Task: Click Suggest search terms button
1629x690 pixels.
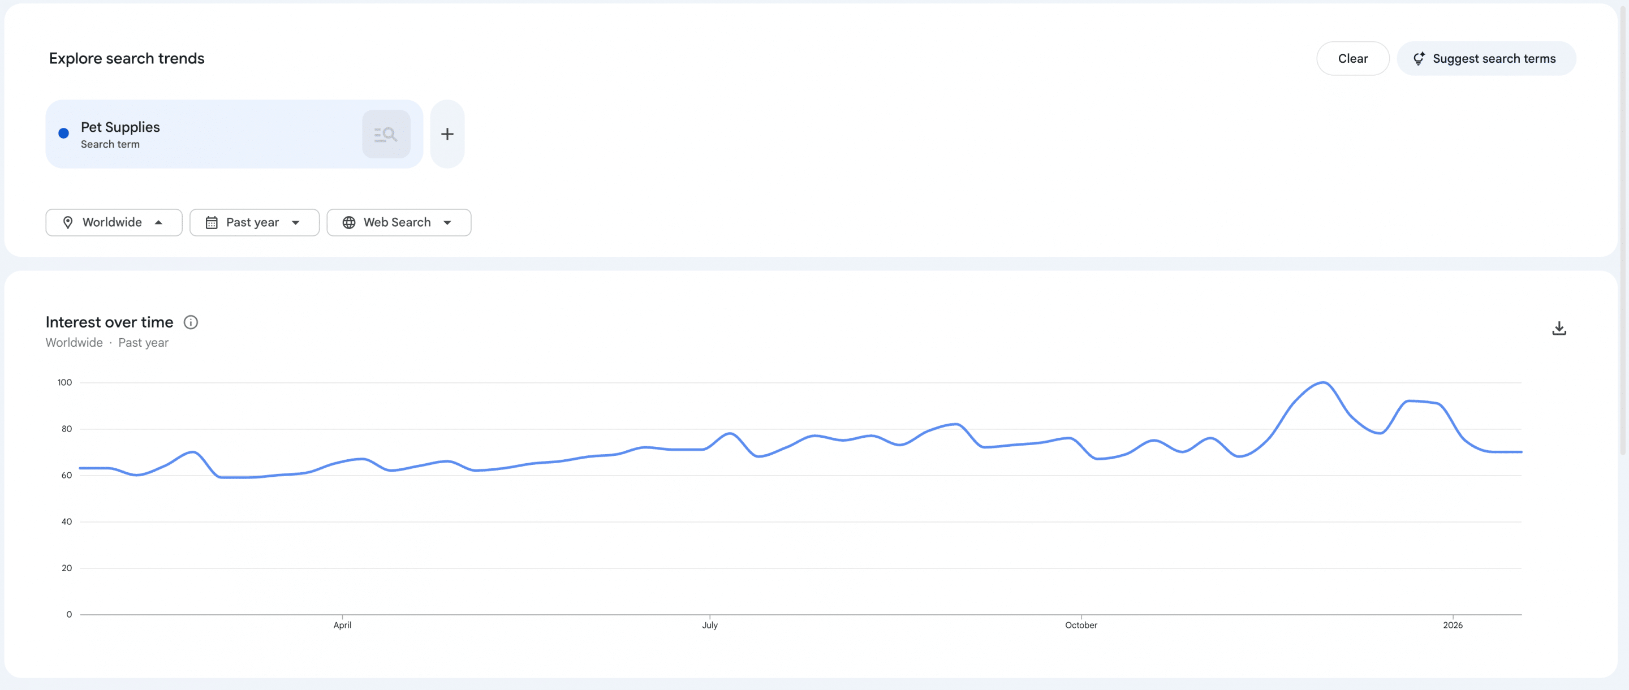Action: point(1486,59)
